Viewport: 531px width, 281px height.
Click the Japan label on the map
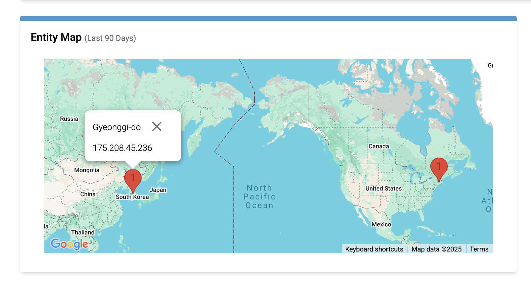pyautogui.click(x=158, y=190)
